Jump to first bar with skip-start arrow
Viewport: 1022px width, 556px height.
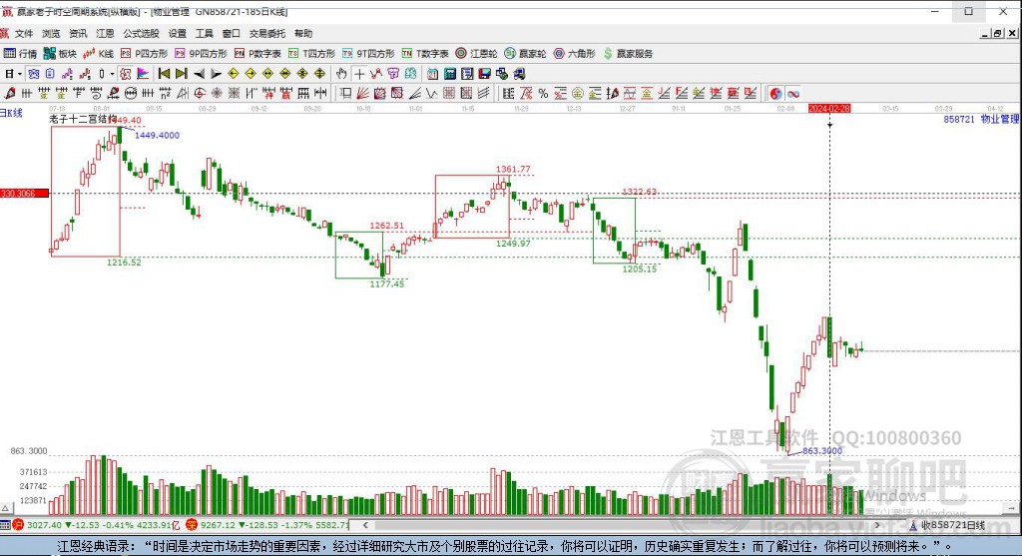pos(165,74)
